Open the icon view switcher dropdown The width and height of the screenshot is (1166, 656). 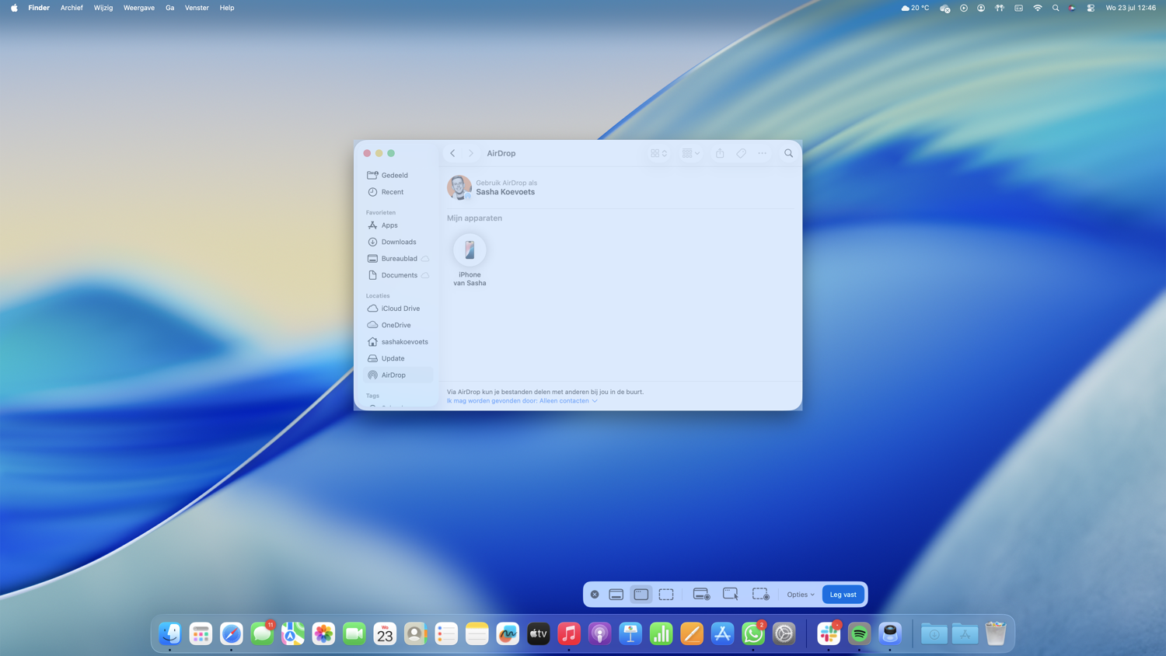coord(659,153)
